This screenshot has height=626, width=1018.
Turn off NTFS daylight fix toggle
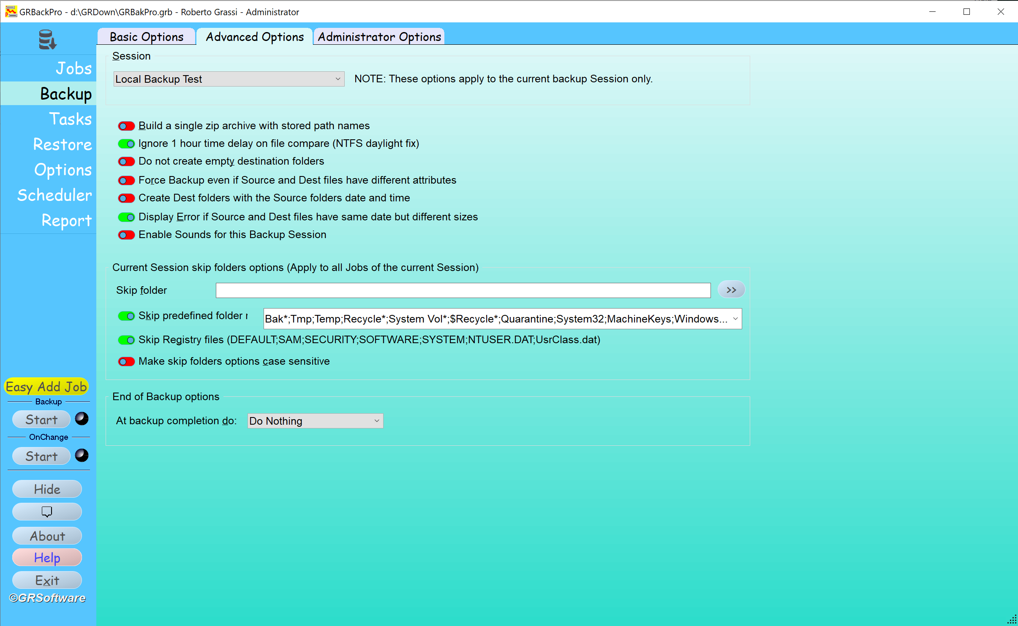click(x=126, y=144)
